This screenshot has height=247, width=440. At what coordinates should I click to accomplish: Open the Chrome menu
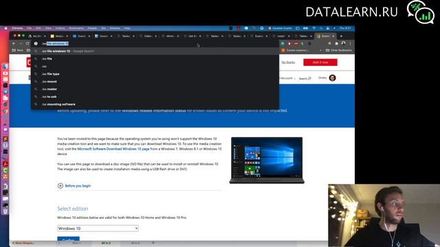click(17, 28)
